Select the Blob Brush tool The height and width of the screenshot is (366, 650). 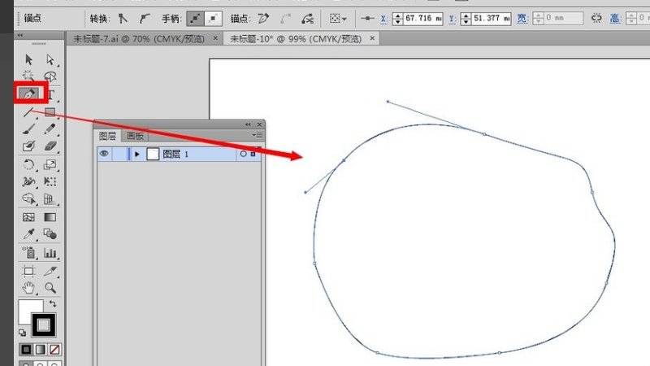pos(28,146)
